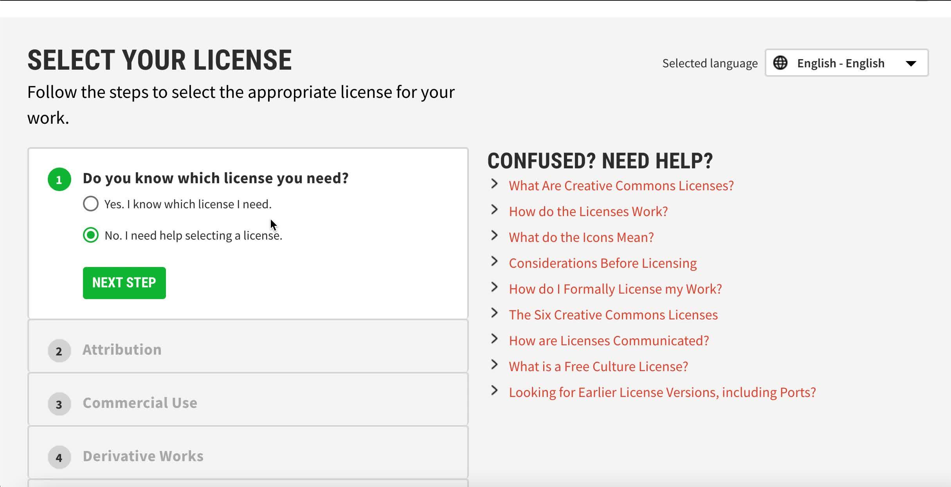Open 'How do I Formally License my Work?' link
Image resolution: width=951 pixels, height=487 pixels.
click(615, 289)
